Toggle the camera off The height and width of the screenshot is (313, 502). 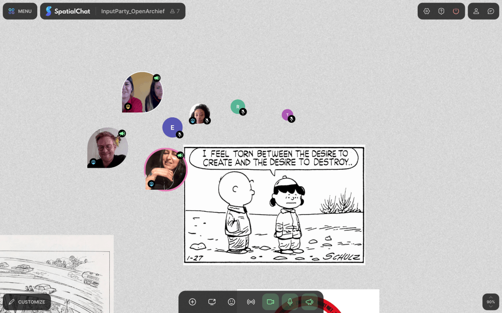[x=271, y=302]
